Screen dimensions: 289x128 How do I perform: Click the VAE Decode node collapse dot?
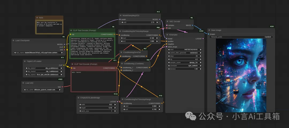[x=168, y=21]
